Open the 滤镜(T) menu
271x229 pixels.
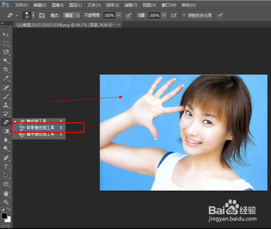(x=131, y=5)
